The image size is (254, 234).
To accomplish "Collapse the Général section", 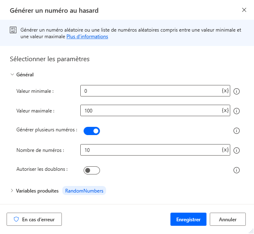I will pos(12,74).
